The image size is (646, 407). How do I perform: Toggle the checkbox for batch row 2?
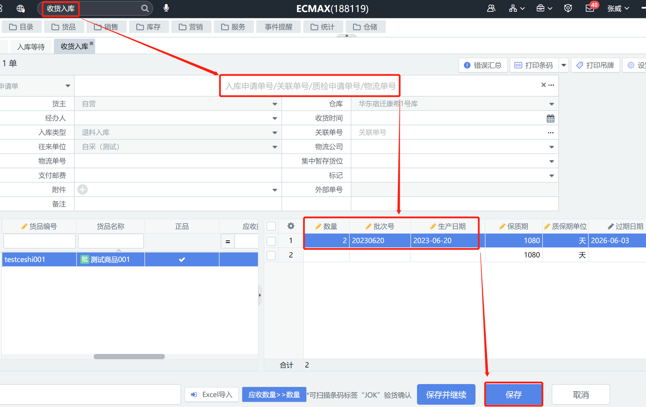click(271, 255)
